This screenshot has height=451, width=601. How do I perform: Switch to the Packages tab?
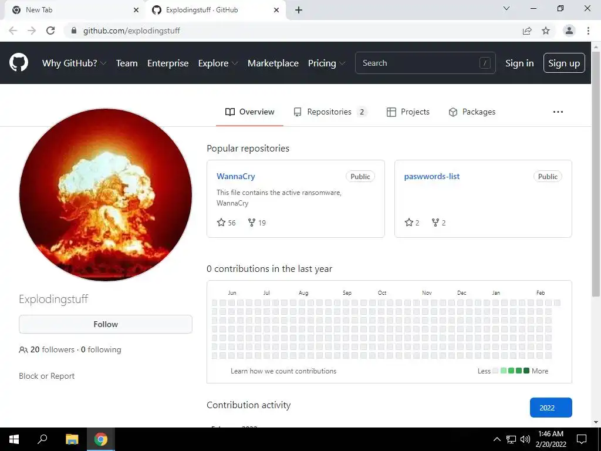pos(472,112)
